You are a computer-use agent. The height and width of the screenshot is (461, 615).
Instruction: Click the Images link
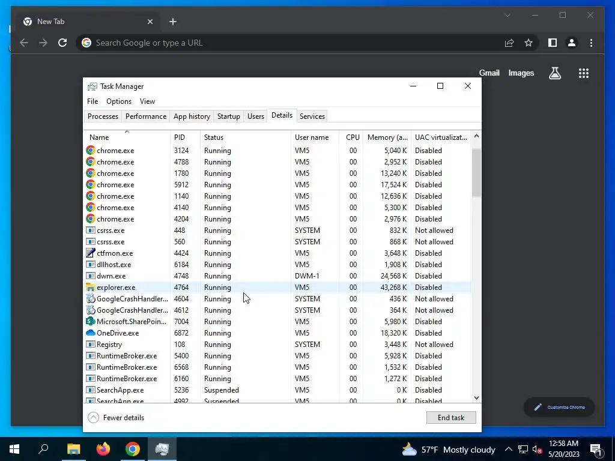(521, 73)
